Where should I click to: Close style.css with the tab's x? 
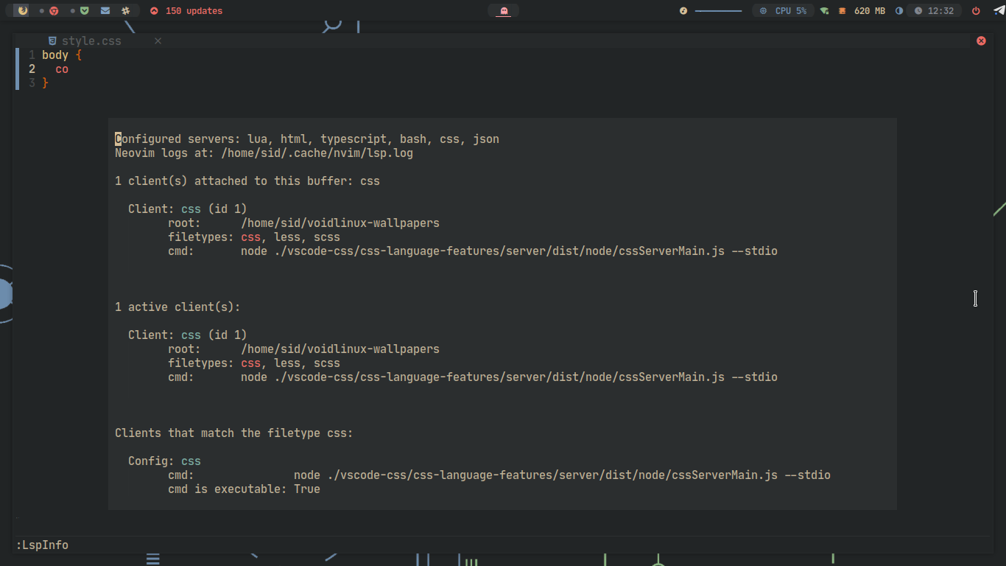coord(158,41)
